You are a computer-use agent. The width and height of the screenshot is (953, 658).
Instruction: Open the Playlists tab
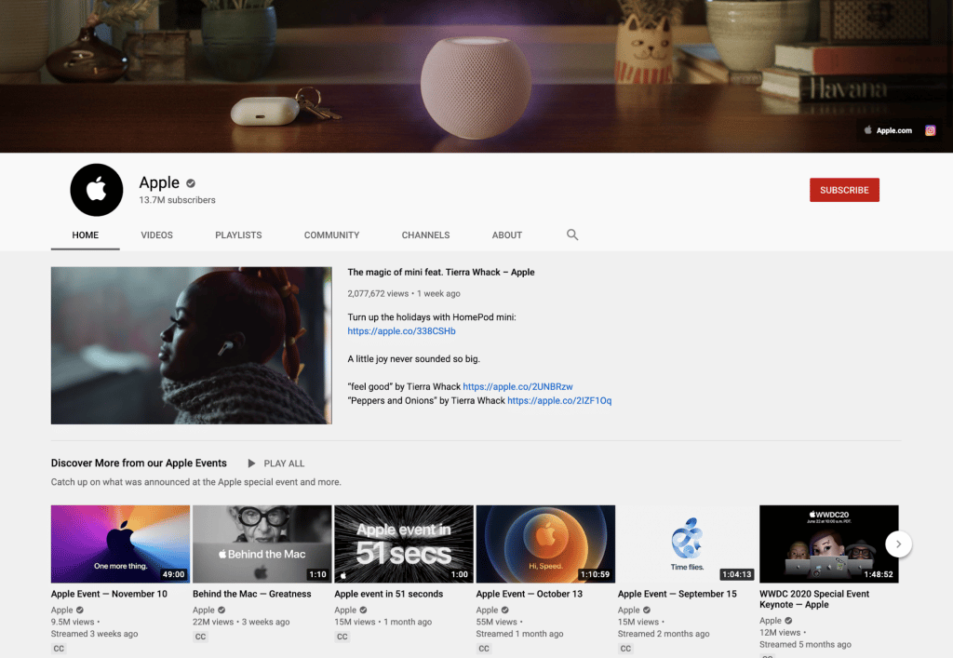[x=238, y=235]
